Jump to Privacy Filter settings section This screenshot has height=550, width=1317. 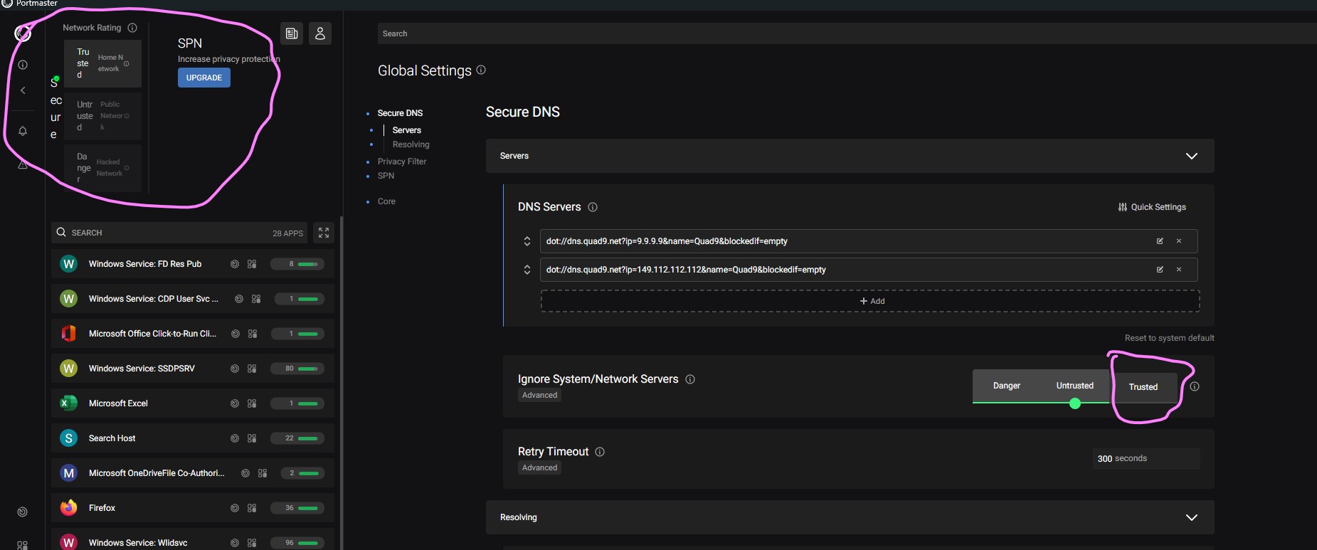pyautogui.click(x=402, y=162)
